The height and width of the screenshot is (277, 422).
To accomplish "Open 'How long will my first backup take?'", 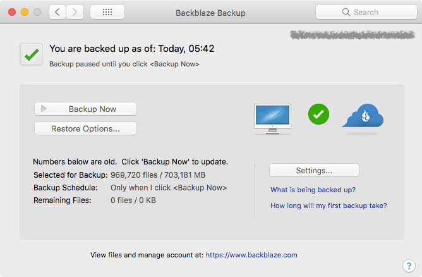I will (x=329, y=206).
